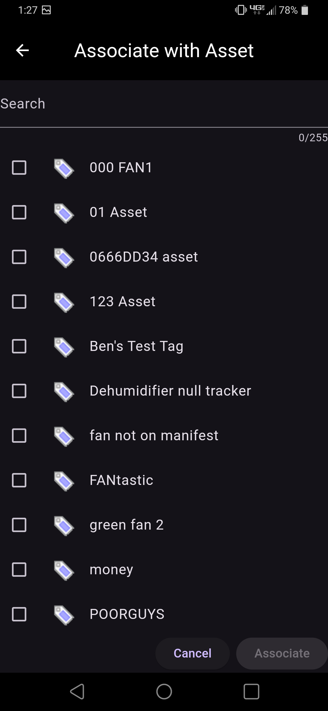Image resolution: width=328 pixels, height=711 pixels.
Task: Tap the tag icon next to 01 Asset
Action: point(64,213)
